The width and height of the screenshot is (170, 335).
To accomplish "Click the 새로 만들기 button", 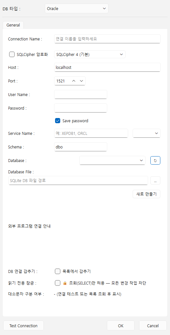I will click(146, 194).
